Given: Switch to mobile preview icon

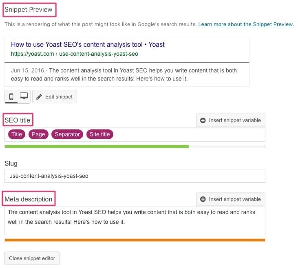Looking at the screenshot, I should tap(11, 97).
